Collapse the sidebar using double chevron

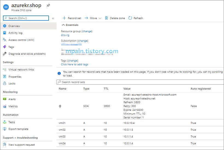click(53, 18)
